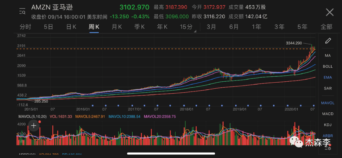Click the 最低 value 3096.000
This screenshot has width=342, height=158.
[x=177, y=16]
